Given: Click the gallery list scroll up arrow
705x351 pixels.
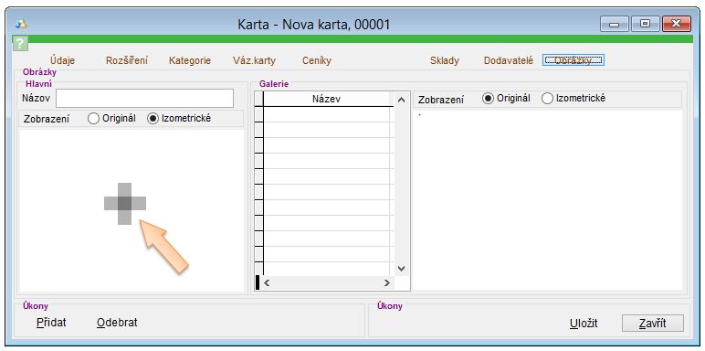Looking at the screenshot, I should pyautogui.click(x=402, y=100).
